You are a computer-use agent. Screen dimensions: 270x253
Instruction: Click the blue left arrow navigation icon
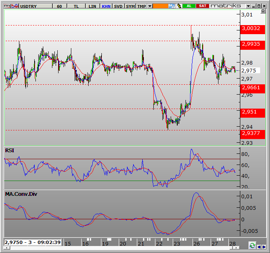click(x=259, y=247)
